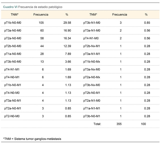Image resolution: width=162 pixels, height=144 pixels.
Task: Click the percentage value 16.34
Action: 67,38
